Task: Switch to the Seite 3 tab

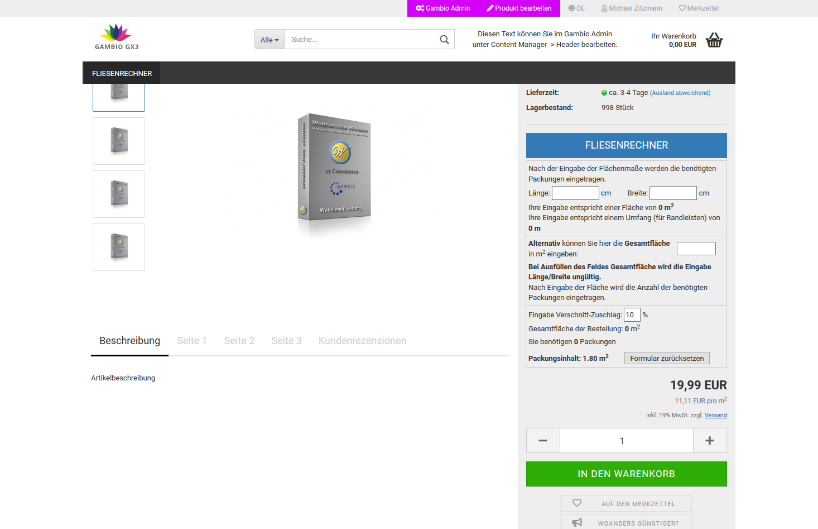Action: click(x=286, y=341)
